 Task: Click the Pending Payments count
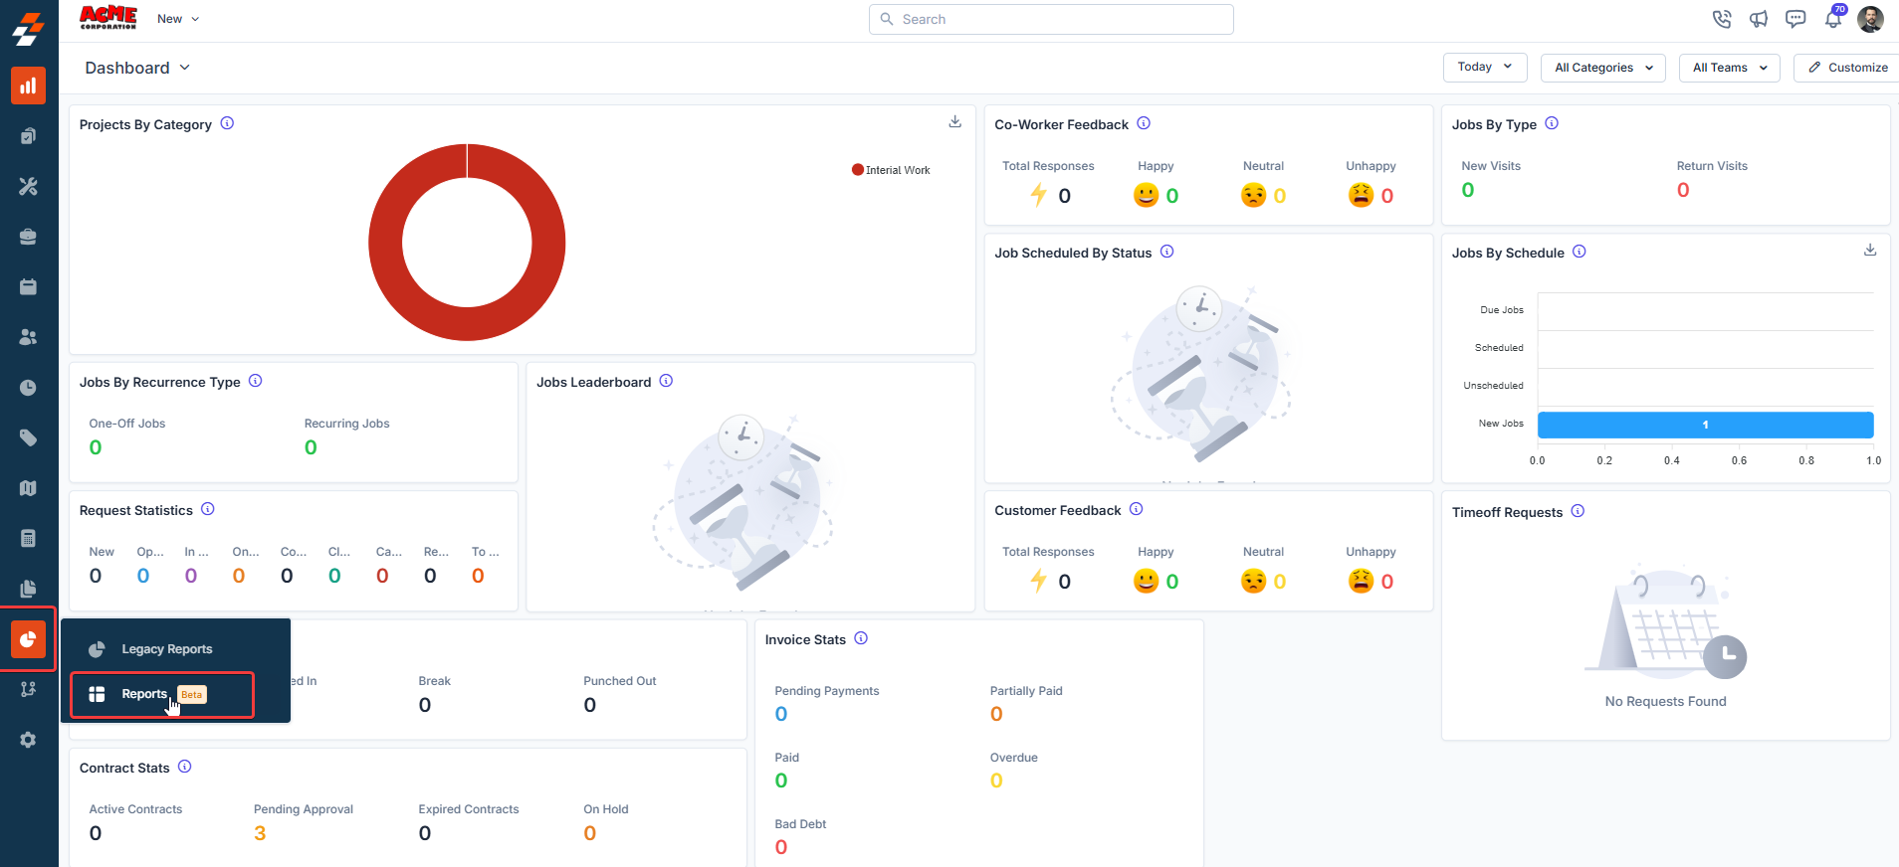(781, 714)
